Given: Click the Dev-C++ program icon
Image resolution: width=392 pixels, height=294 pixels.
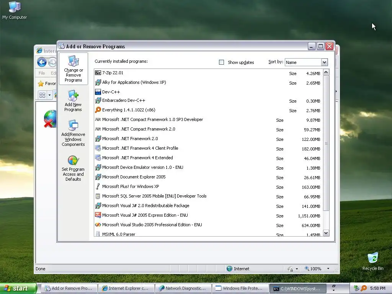Looking at the screenshot, I should tap(98, 92).
